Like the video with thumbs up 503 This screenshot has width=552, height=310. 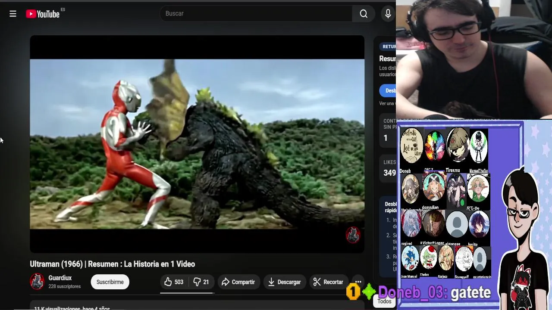[x=174, y=282]
